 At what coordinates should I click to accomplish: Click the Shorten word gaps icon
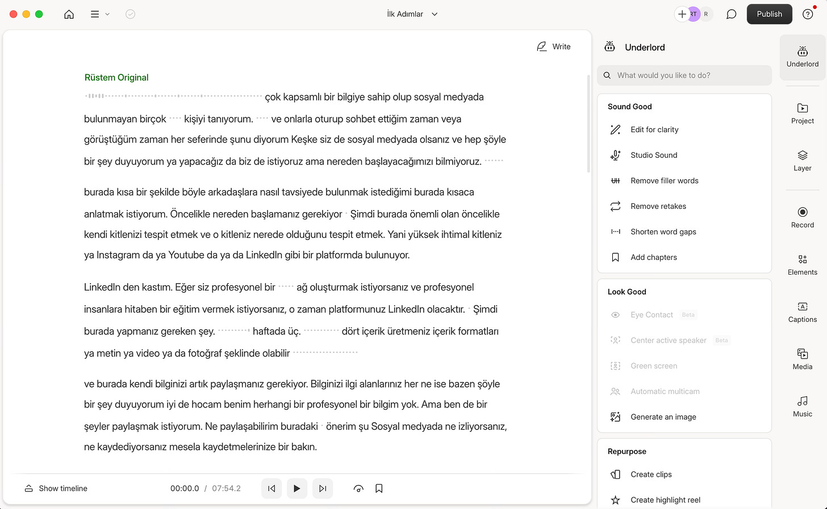pyautogui.click(x=615, y=232)
